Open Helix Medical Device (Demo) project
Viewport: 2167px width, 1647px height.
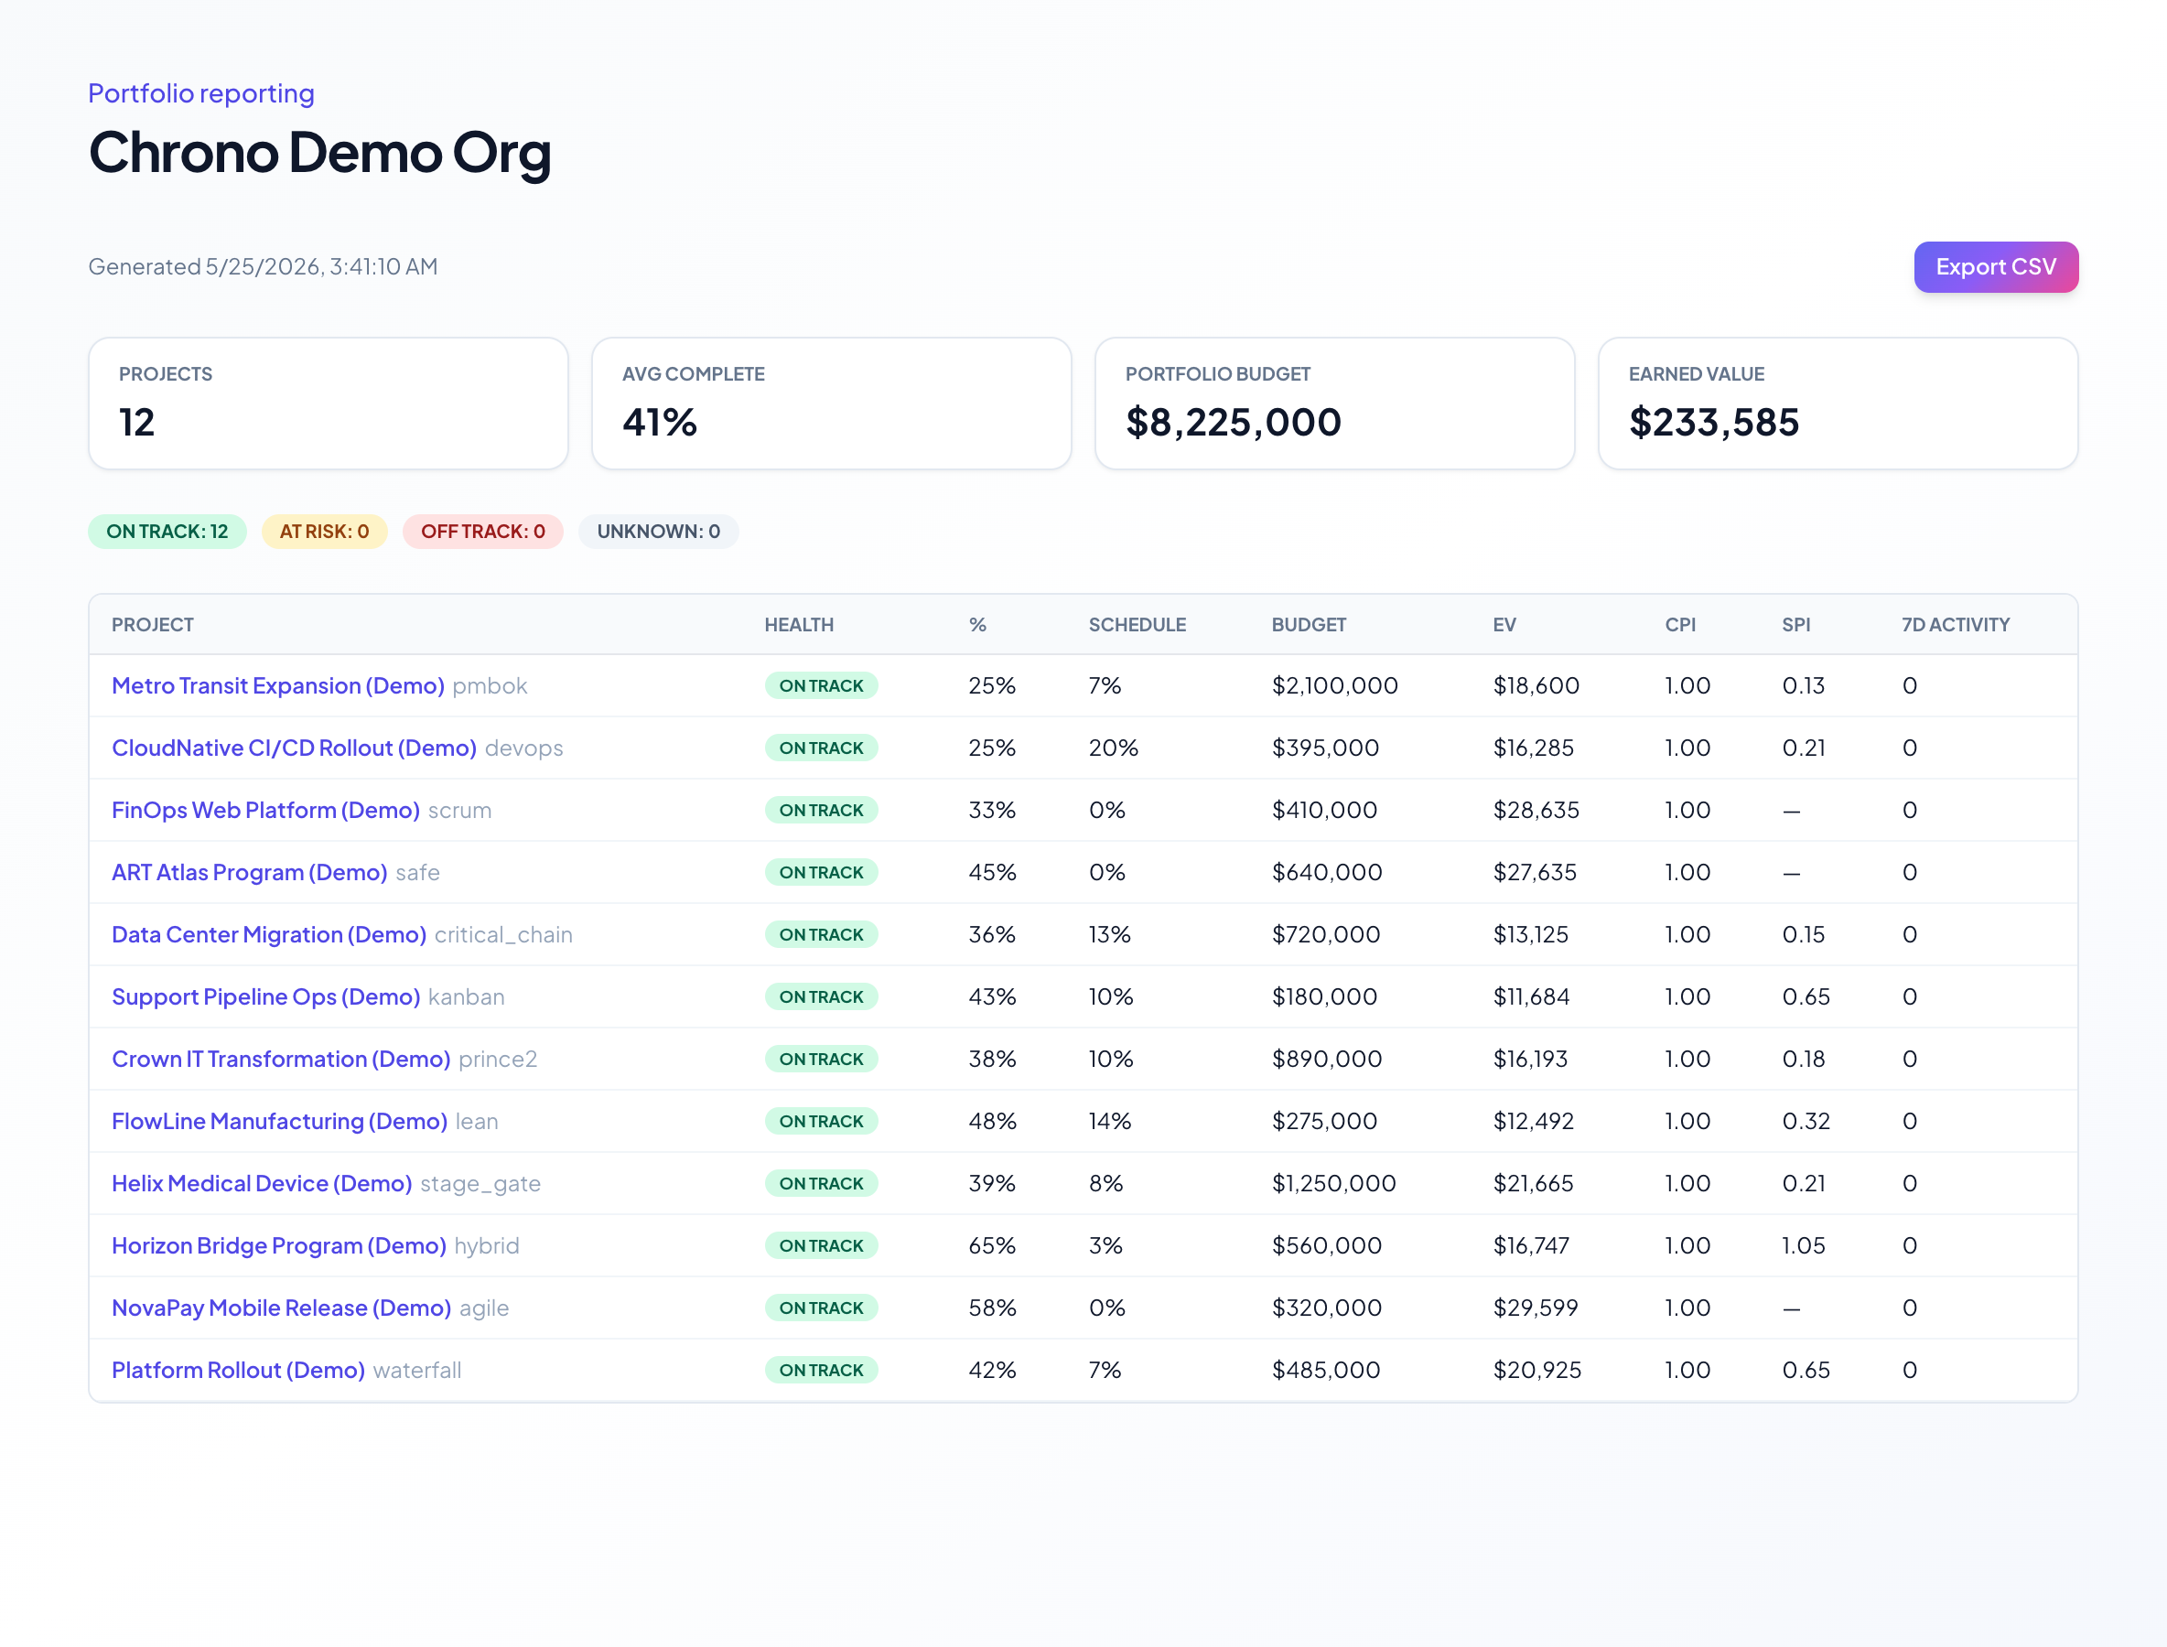tap(262, 1183)
